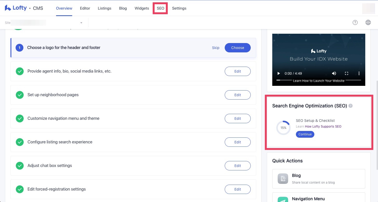Open the Site selector dropdown
378x202 pixels.
point(44,23)
